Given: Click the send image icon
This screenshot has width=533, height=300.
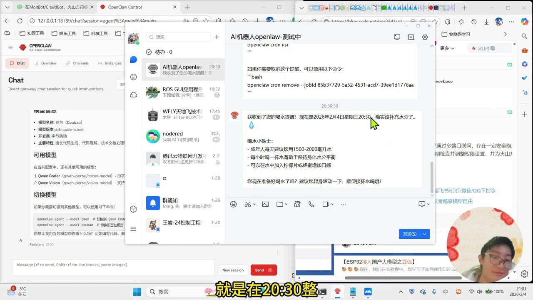Looking at the screenshot, I should click(x=265, y=204).
